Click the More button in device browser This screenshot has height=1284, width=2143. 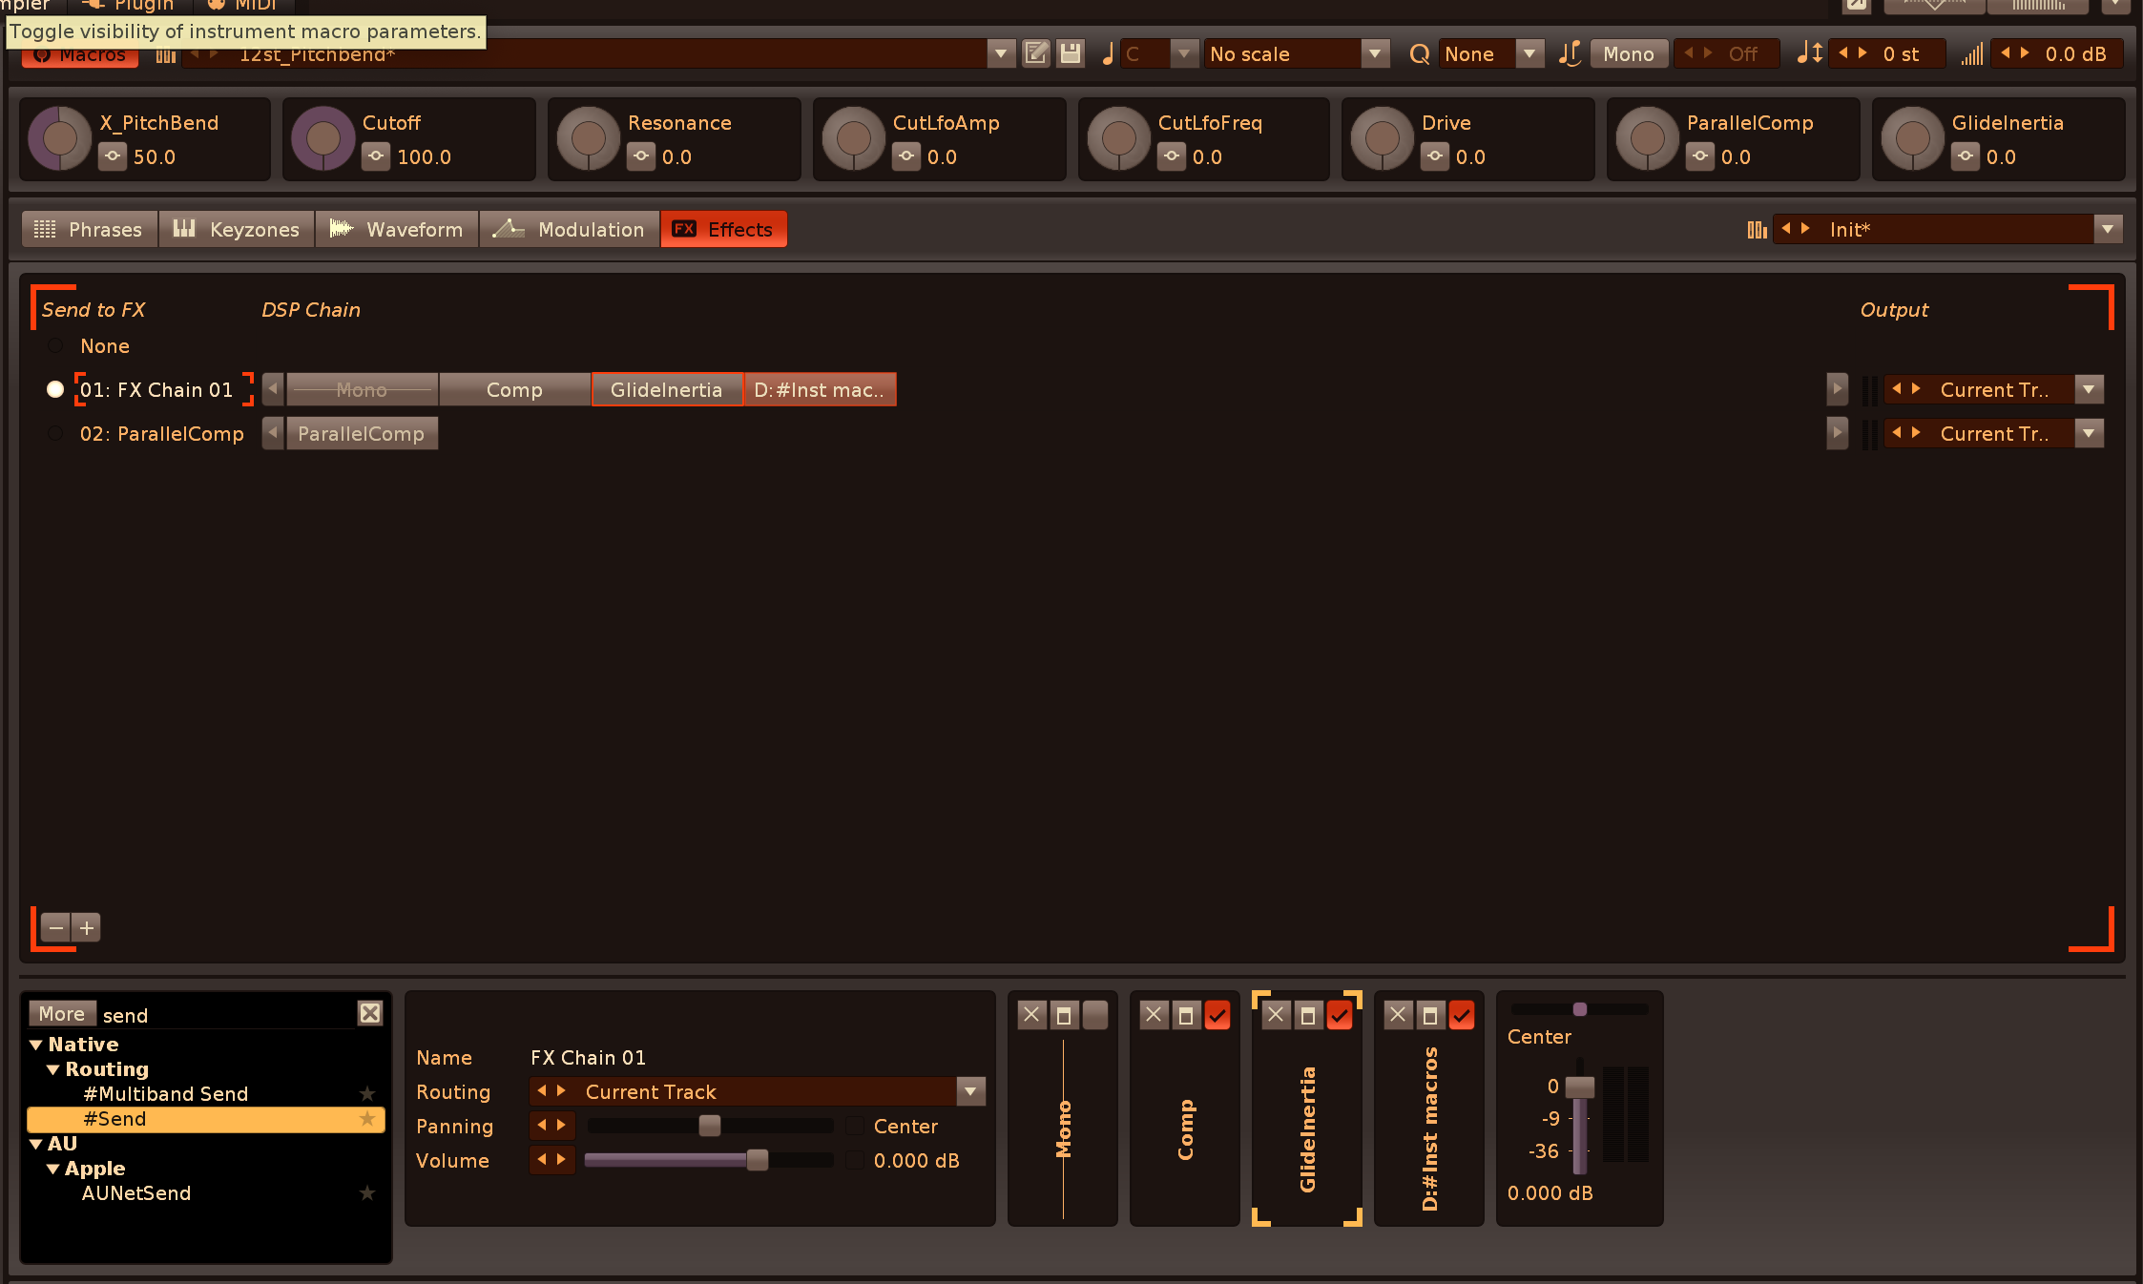pos(62,1013)
